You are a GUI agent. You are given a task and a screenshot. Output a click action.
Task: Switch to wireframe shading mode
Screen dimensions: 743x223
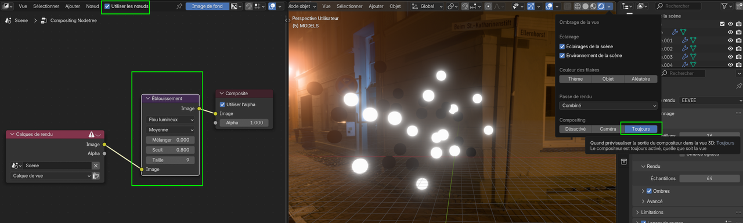(x=578, y=6)
